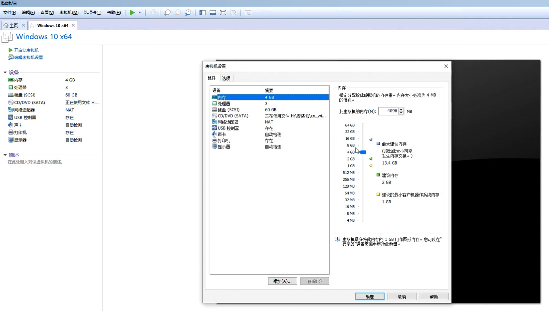Collapse the 描述 section in sidebar
The image size is (549, 311).
(5, 155)
